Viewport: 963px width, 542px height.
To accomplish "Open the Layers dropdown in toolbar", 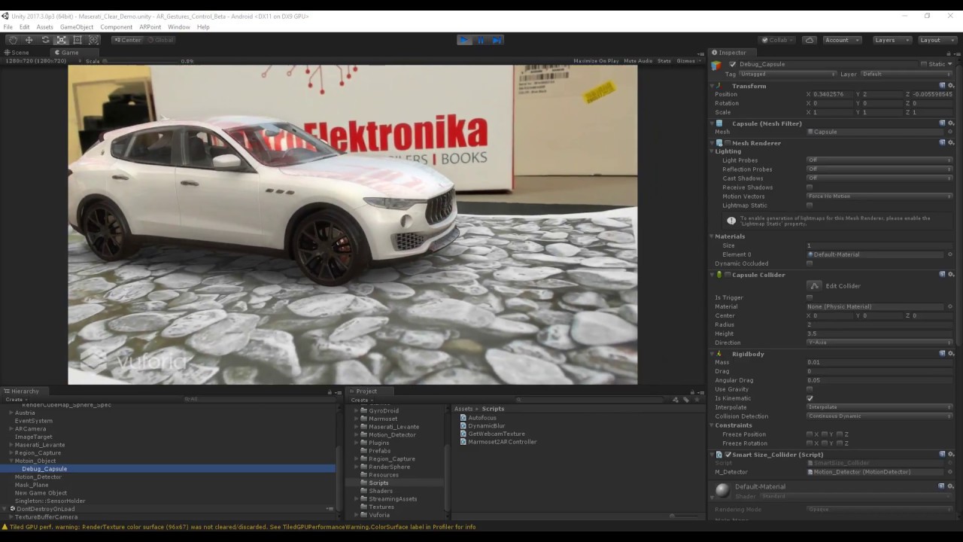I will pos(892,40).
